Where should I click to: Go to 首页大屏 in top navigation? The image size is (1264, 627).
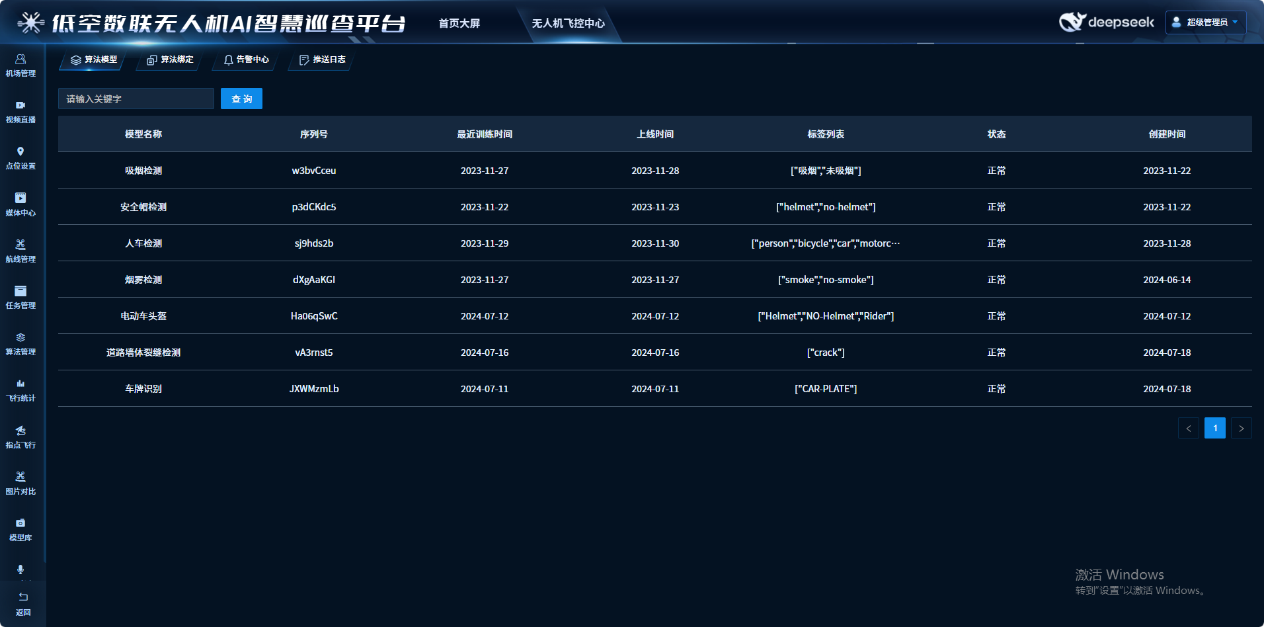coord(459,23)
